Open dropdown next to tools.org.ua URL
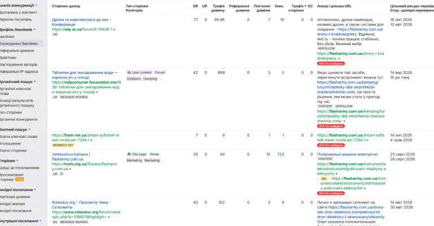434x226 pixels. [x=70, y=169]
